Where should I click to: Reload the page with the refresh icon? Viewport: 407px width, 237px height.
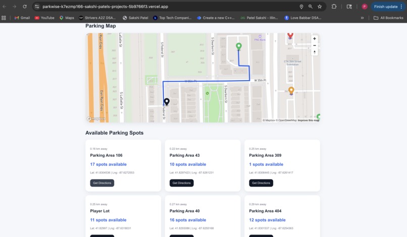click(x=25, y=7)
